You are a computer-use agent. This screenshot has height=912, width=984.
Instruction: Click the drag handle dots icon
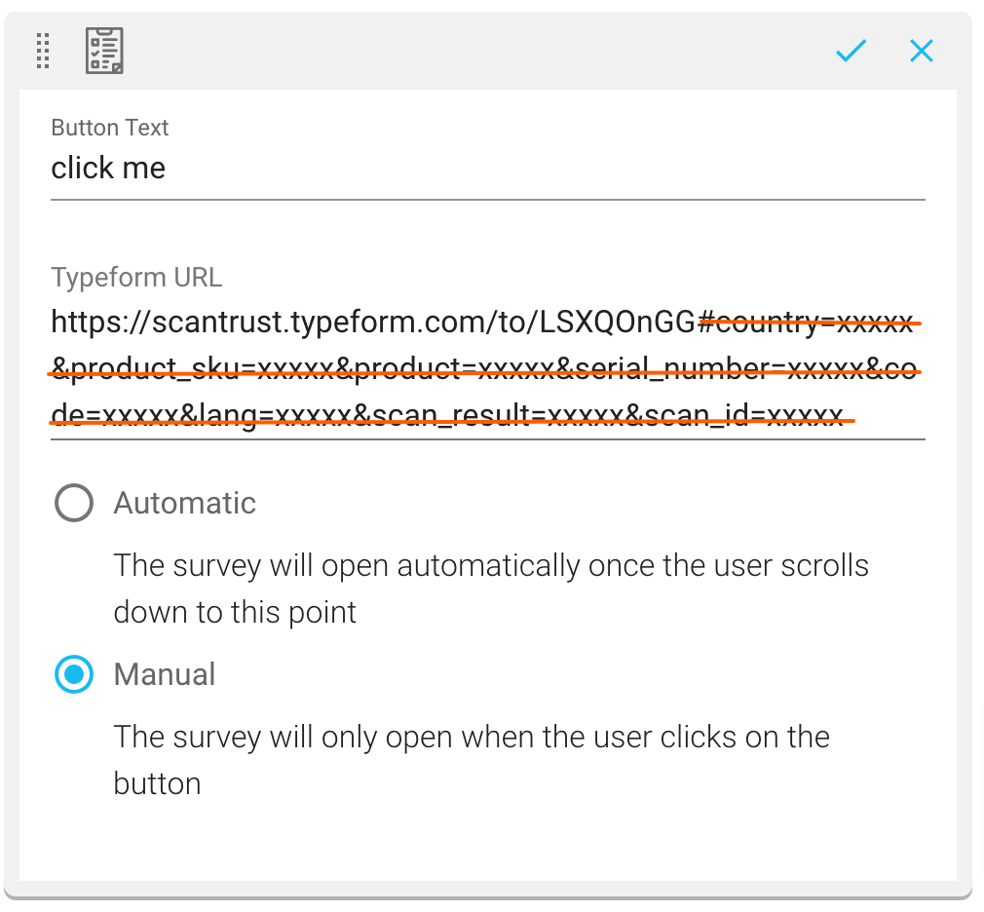click(x=43, y=51)
